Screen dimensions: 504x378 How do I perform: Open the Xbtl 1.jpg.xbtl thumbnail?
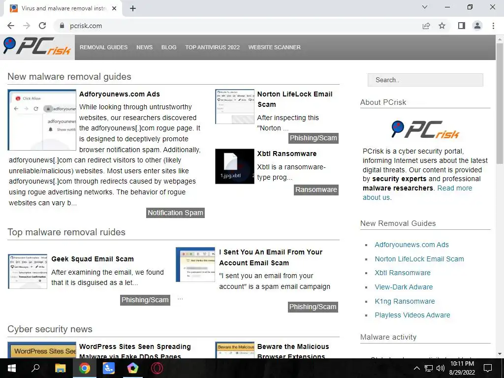(235, 166)
